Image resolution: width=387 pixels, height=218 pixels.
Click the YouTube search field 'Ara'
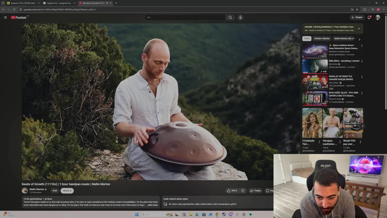(185, 17)
